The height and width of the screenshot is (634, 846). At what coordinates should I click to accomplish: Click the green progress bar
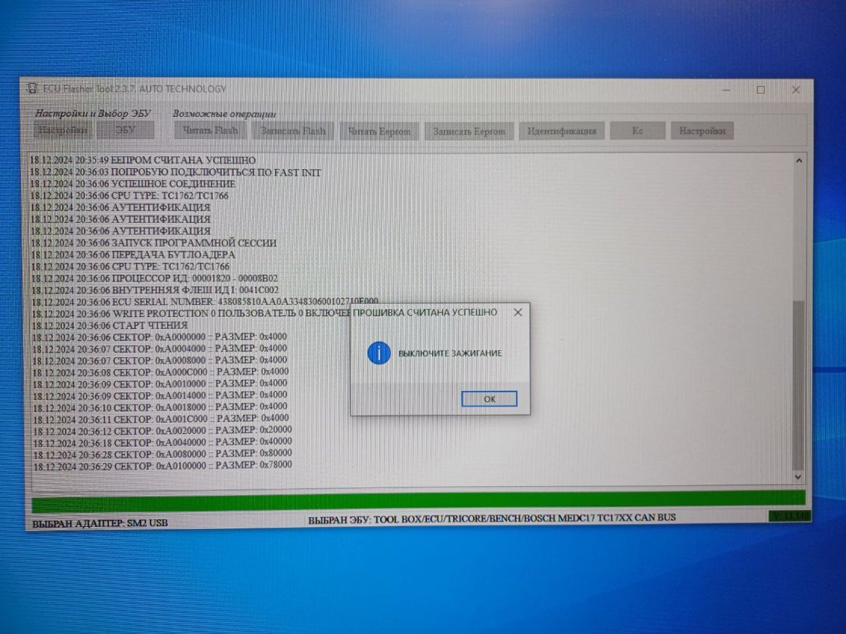coord(416,502)
